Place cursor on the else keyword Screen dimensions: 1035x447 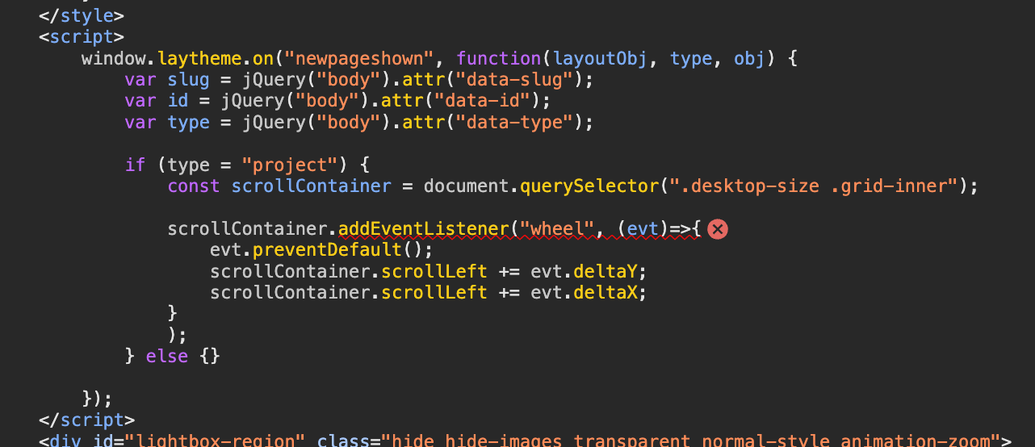point(166,356)
